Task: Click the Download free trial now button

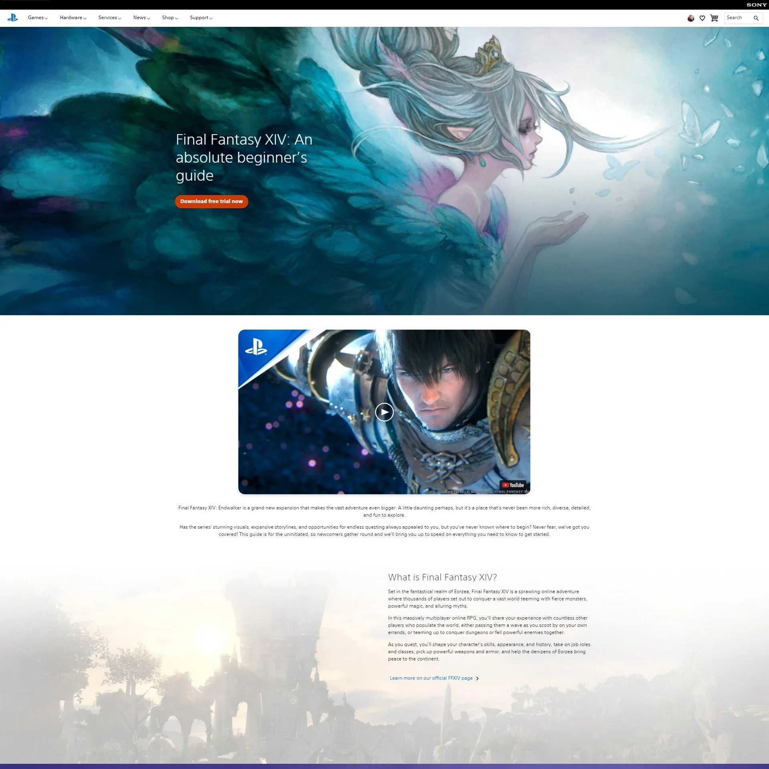Action: 211,201
